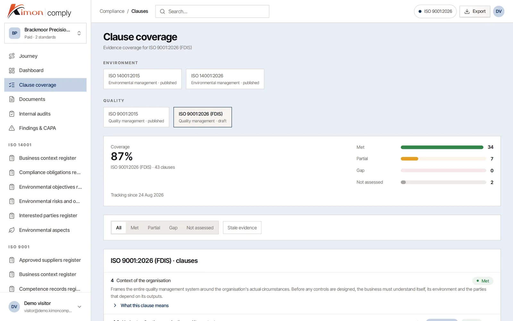The height and width of the screenshot is (321, 513).
Task: Go to Compliance breadcrumb link
Action: [112, 11]
